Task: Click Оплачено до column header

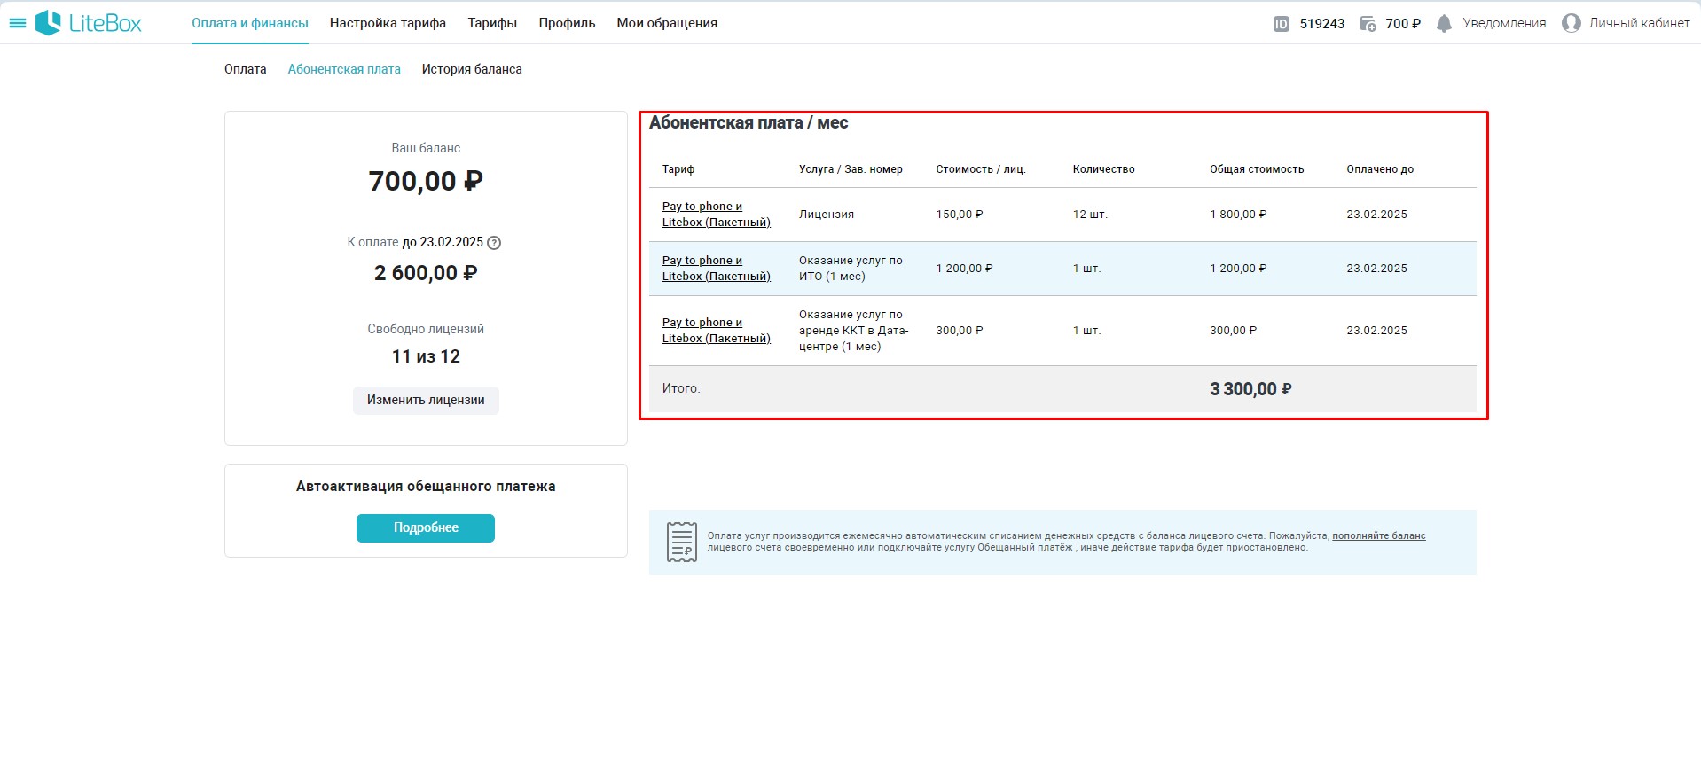Action: (1380, 169)
